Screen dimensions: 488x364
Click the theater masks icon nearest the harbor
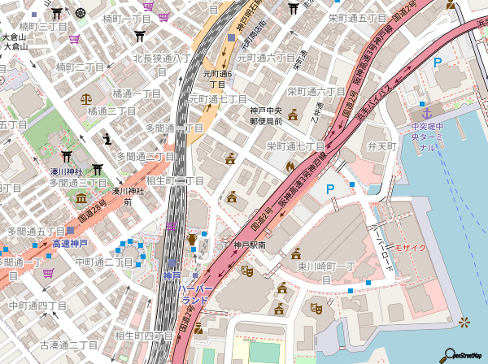click(x=314, y=309)
